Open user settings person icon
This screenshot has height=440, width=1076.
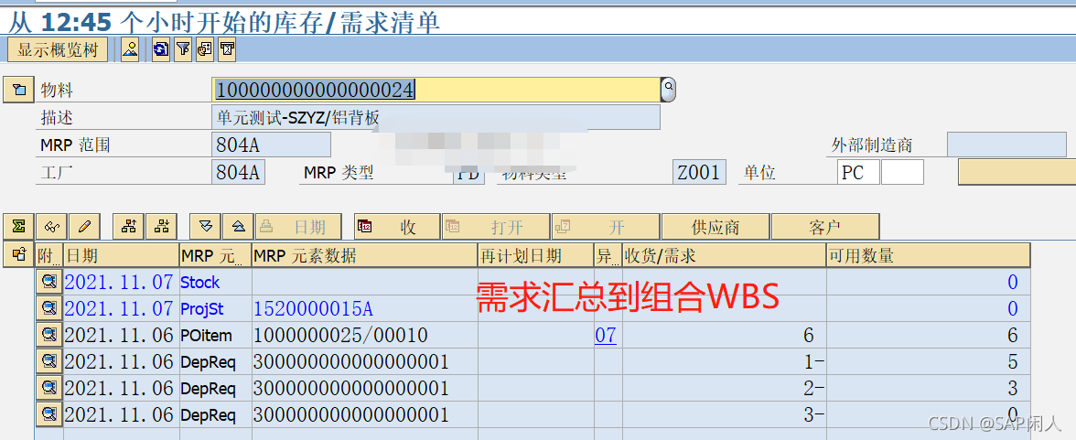pos(130,50)
